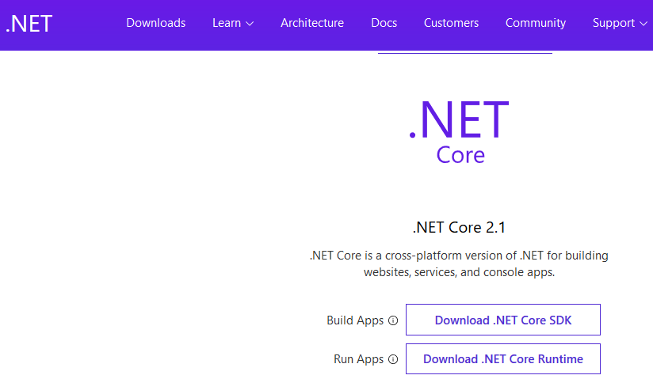Click the info icon next to Build Apps
The width and height of the screenshot is (653, 379).
click(393, 320)
